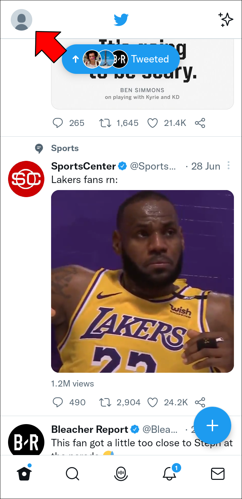242x499 pixels.
Task: Like the Ben Simmons quote tweet
Action: (x=153, y=123)
